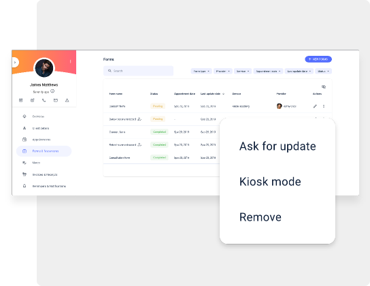Click the email envelope icon in profile card
Viewport: 370px width, 286px height.
coord(56,100)
